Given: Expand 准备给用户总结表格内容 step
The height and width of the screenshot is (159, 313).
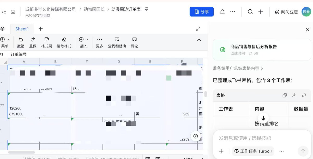Looking at the screenshot, I should [238, 68].
